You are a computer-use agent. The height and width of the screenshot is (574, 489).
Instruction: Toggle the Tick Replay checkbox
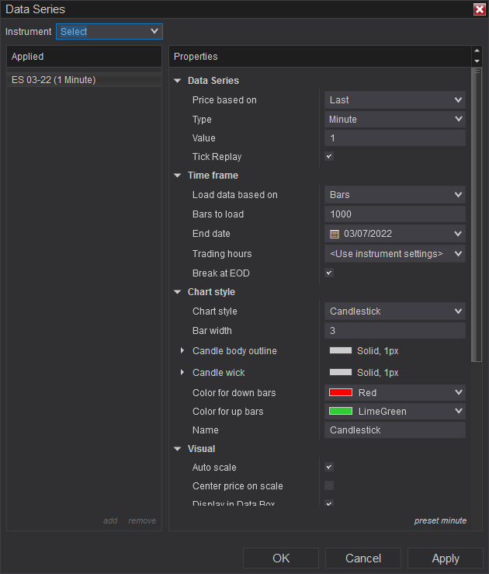(329, 157)
